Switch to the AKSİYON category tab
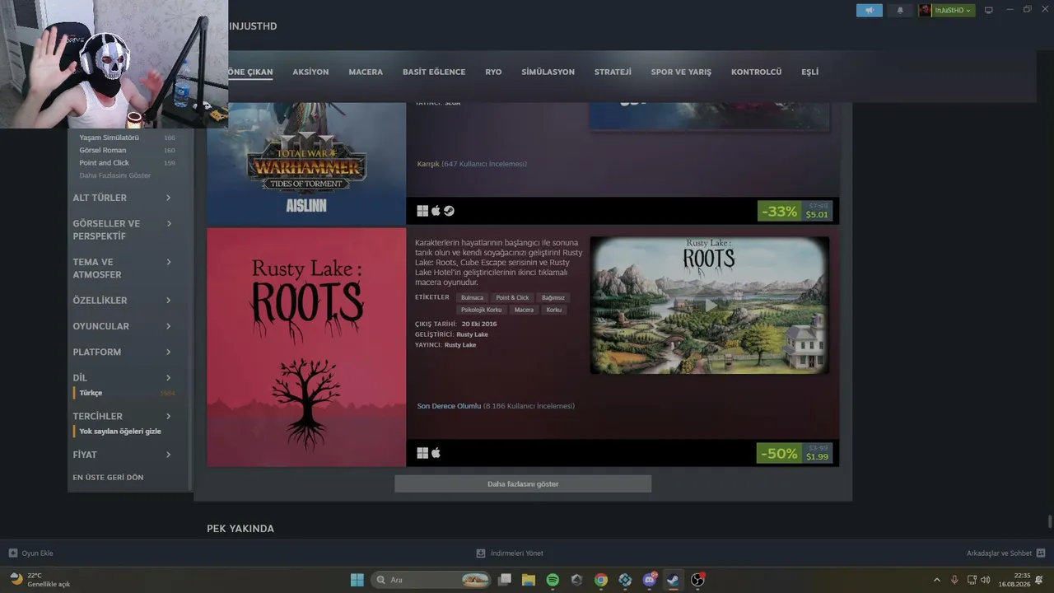The width and height of the screenshot is (1054, 593). 310,72
